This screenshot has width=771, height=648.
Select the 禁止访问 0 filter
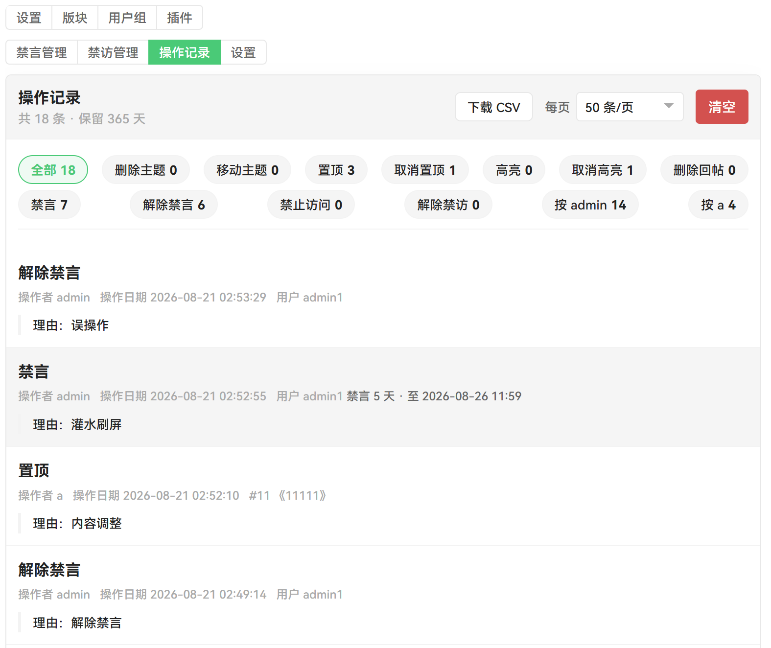point(311,205)
